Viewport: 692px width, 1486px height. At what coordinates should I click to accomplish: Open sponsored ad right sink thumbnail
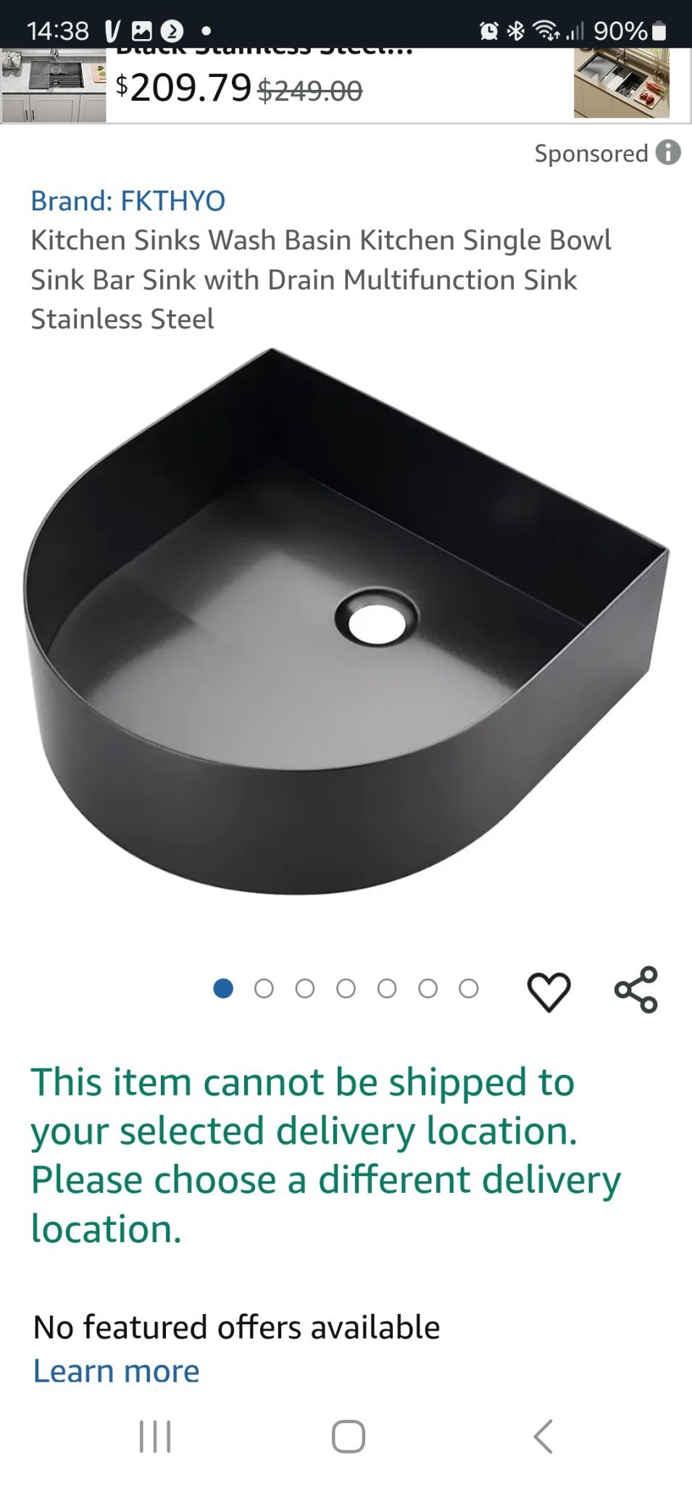point(622,83)
